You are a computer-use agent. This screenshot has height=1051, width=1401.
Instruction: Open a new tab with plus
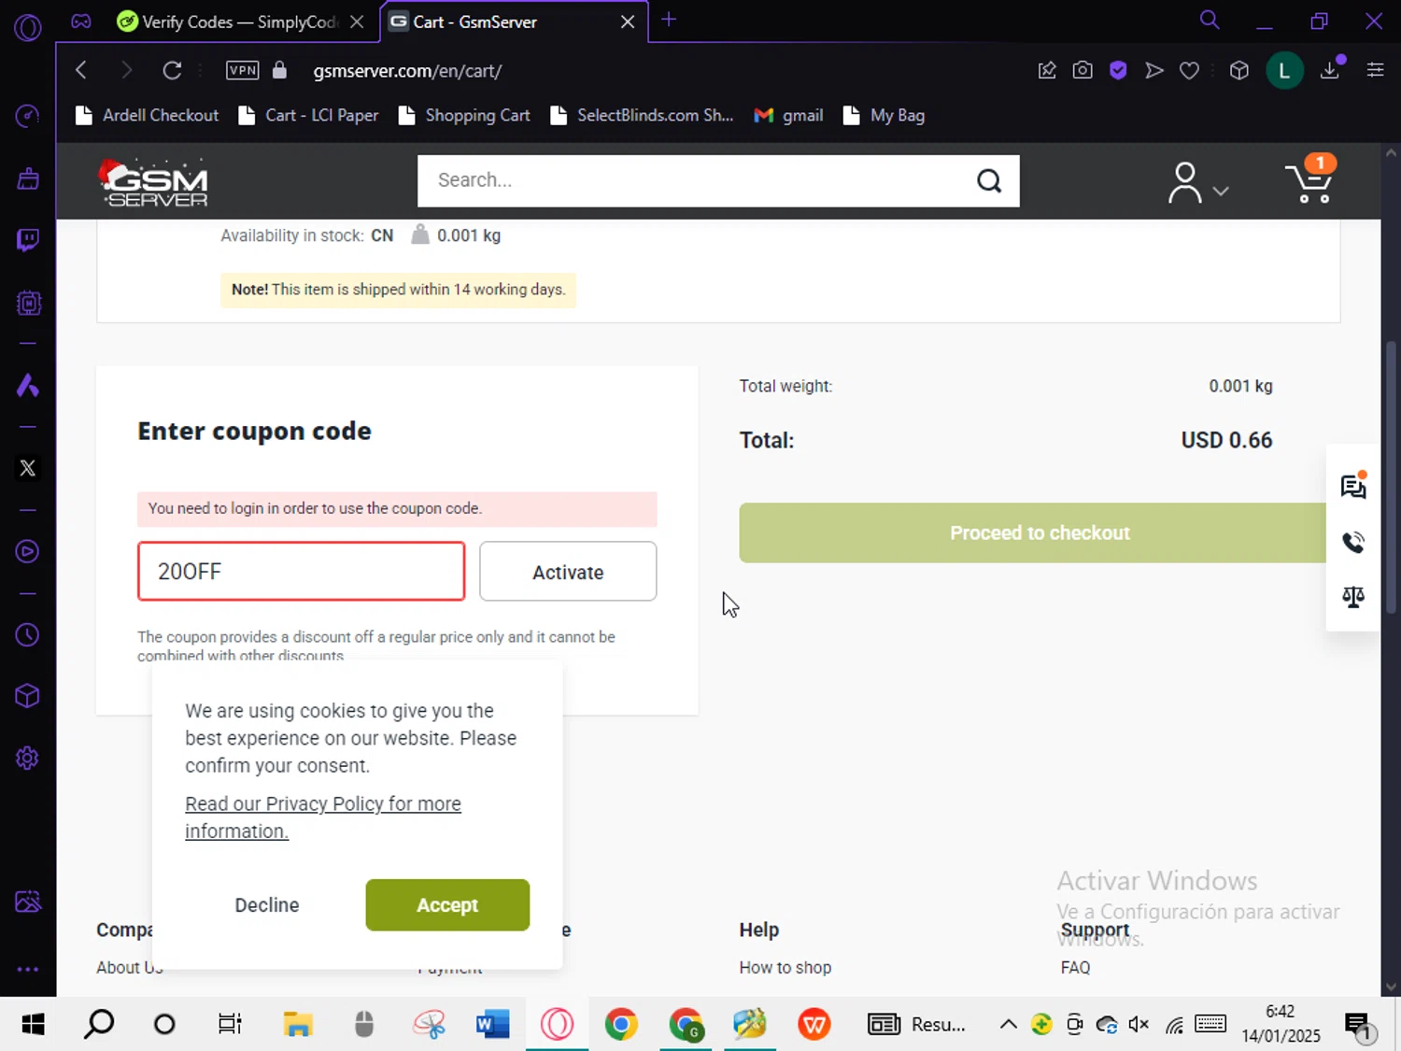[669, 20]
